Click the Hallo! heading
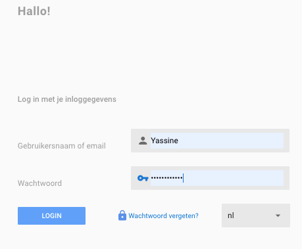The width and height of the screenshot is (302, 249). (34, 11)
